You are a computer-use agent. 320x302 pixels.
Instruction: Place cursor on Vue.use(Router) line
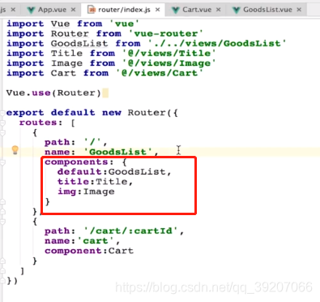coord(53,93)
